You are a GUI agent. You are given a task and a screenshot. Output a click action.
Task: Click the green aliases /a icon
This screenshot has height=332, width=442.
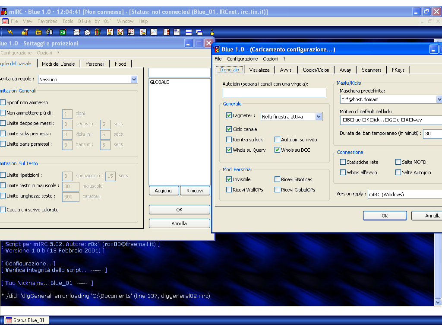click(63, 32)
